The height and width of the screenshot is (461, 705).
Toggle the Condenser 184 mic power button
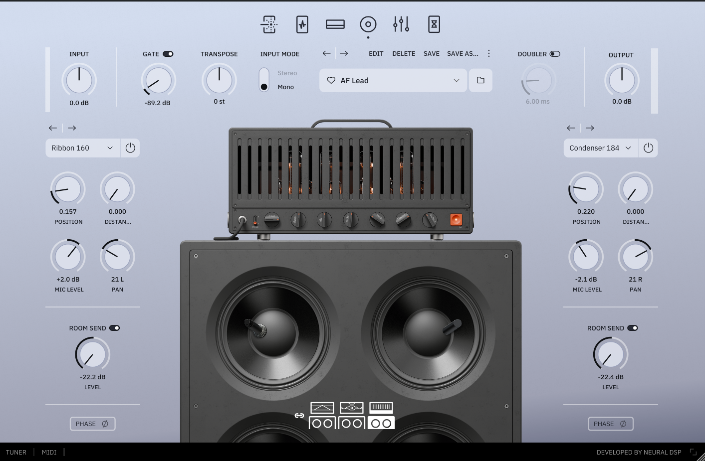click(x=648, y=148)
